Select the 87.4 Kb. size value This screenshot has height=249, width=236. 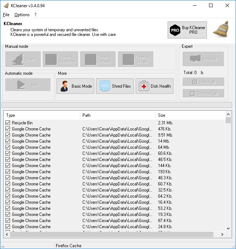click(x=165, y=221)
